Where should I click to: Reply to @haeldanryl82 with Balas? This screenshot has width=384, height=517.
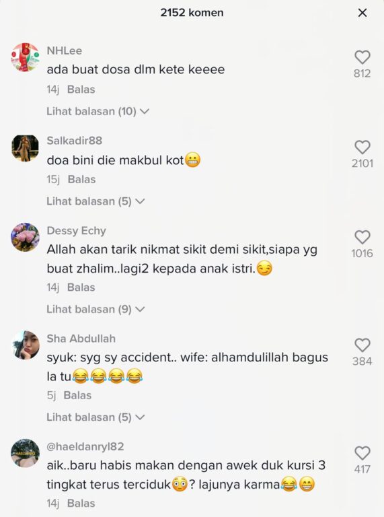tap(81, 504)
